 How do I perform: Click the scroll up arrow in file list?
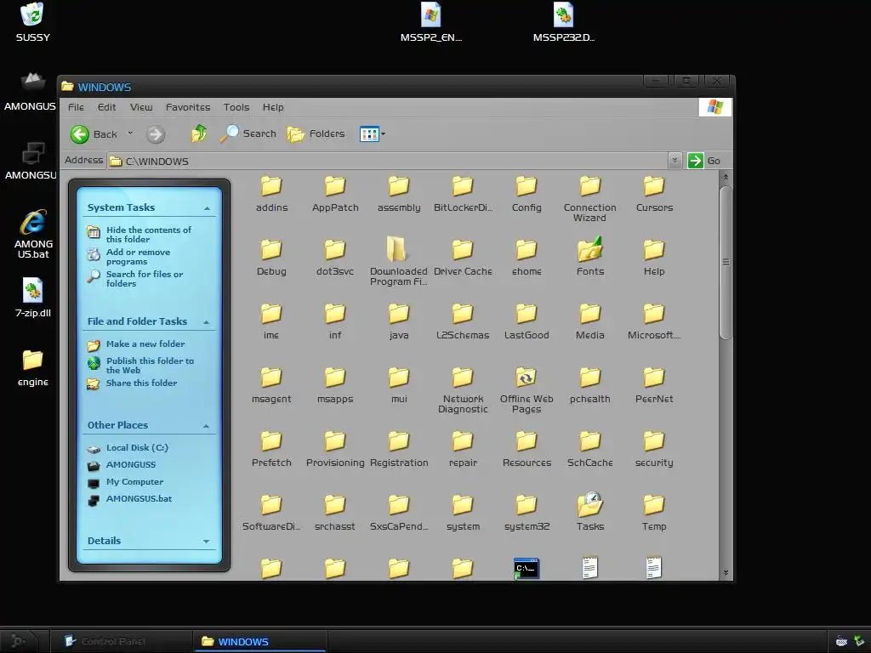726,177
